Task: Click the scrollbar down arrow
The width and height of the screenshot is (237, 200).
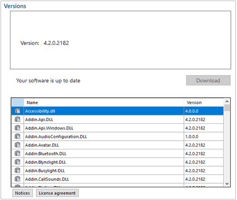Action: 227,183
